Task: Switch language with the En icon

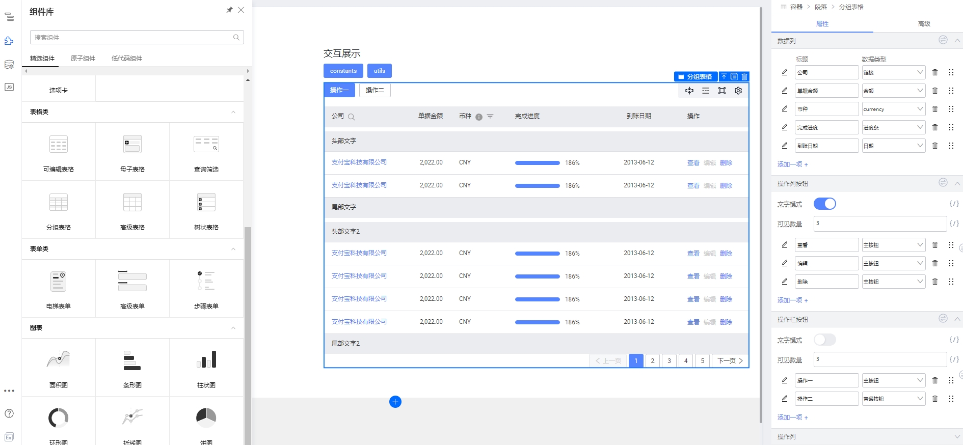Action: tap(9, 437)
